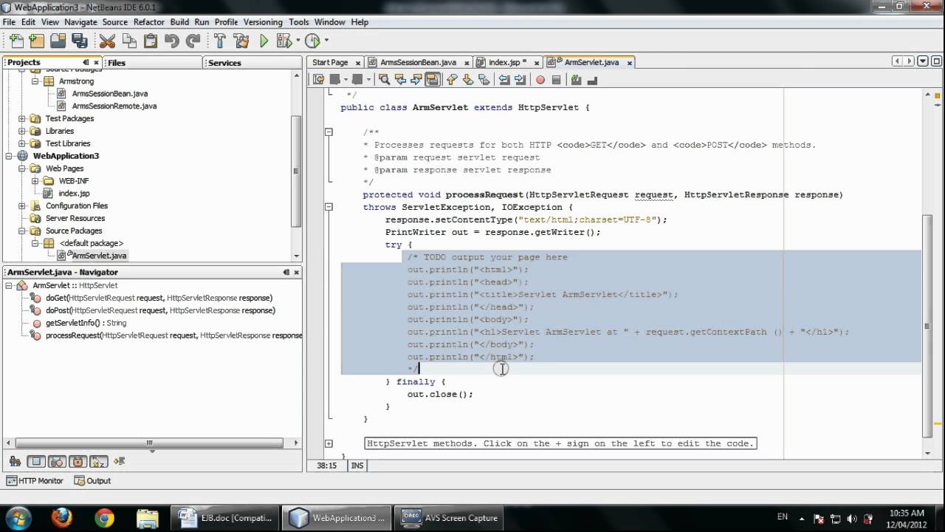Screen dimensions: 945x532
Task: Clean and build with hammer-broom icon
Action: pos(241,41)
